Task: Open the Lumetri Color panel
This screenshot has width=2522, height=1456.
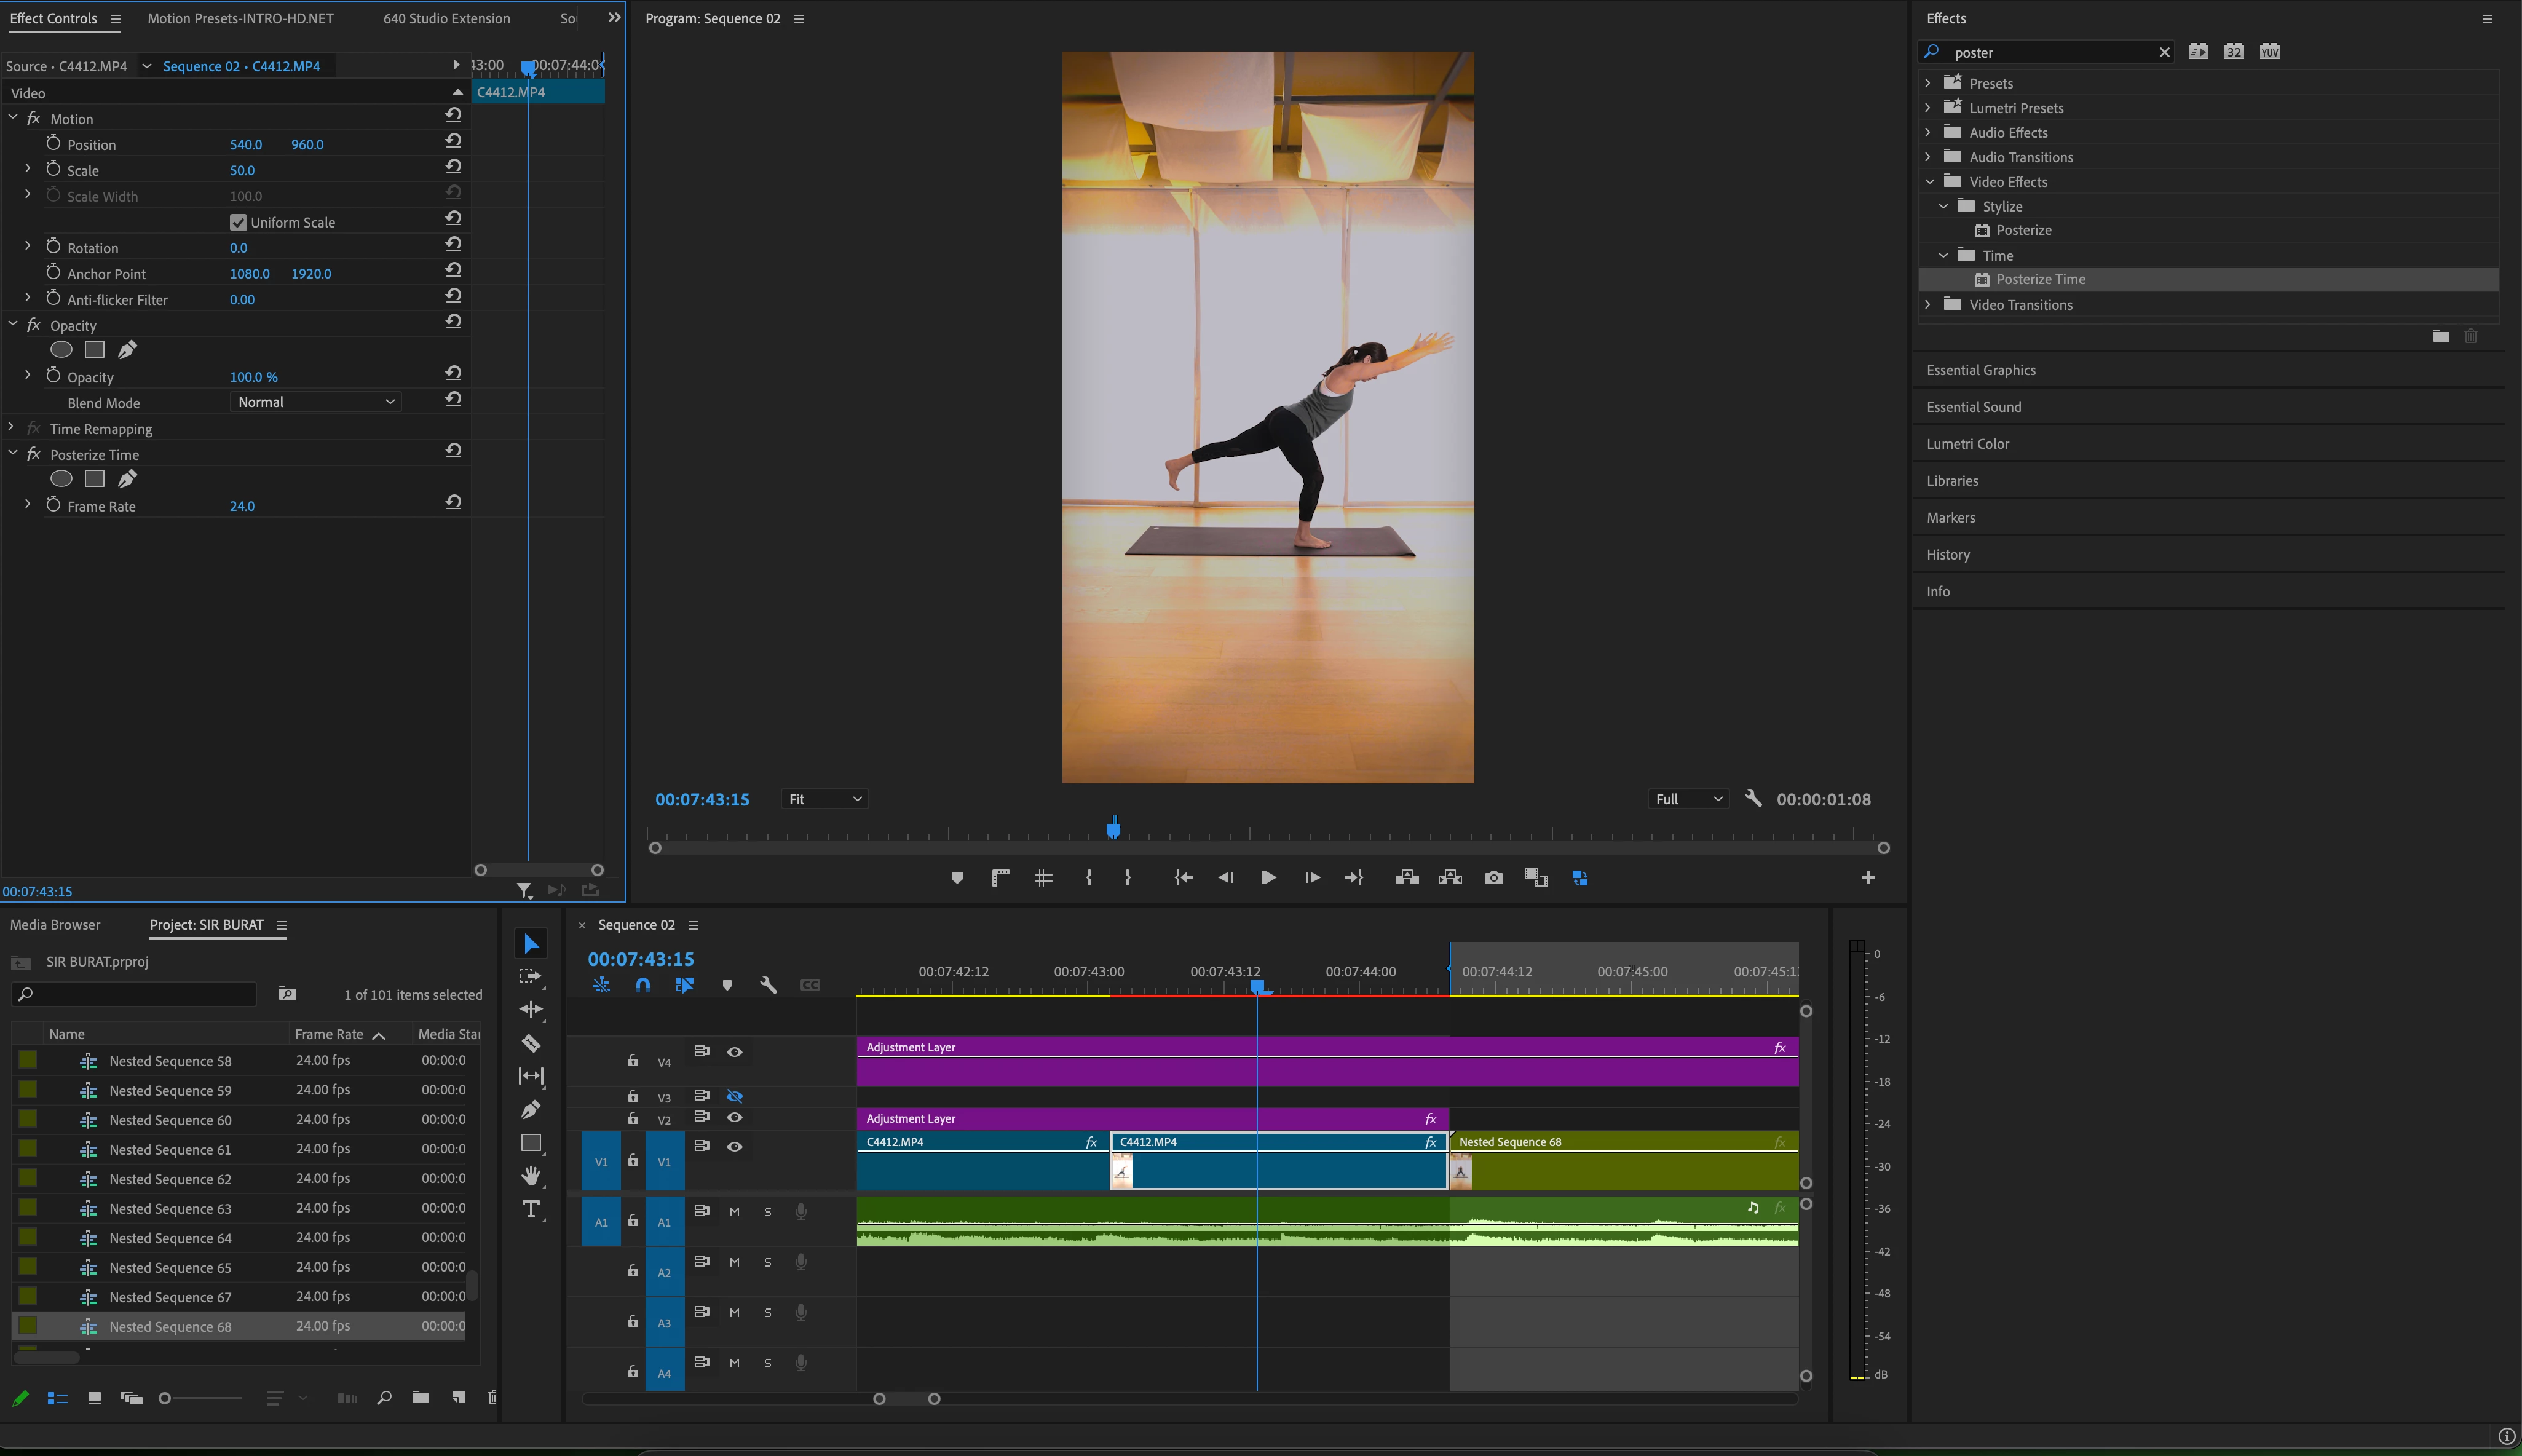Action: click(1967, 444)
